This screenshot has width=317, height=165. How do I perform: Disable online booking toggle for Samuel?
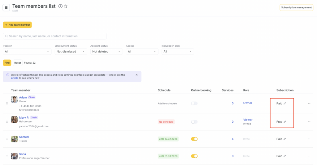point(194,139)
